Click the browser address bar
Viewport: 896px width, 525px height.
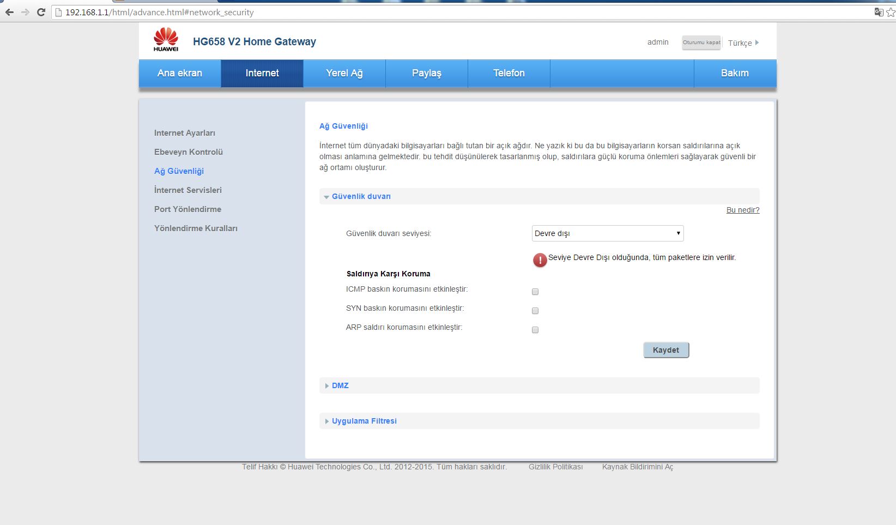click(436, 12)
